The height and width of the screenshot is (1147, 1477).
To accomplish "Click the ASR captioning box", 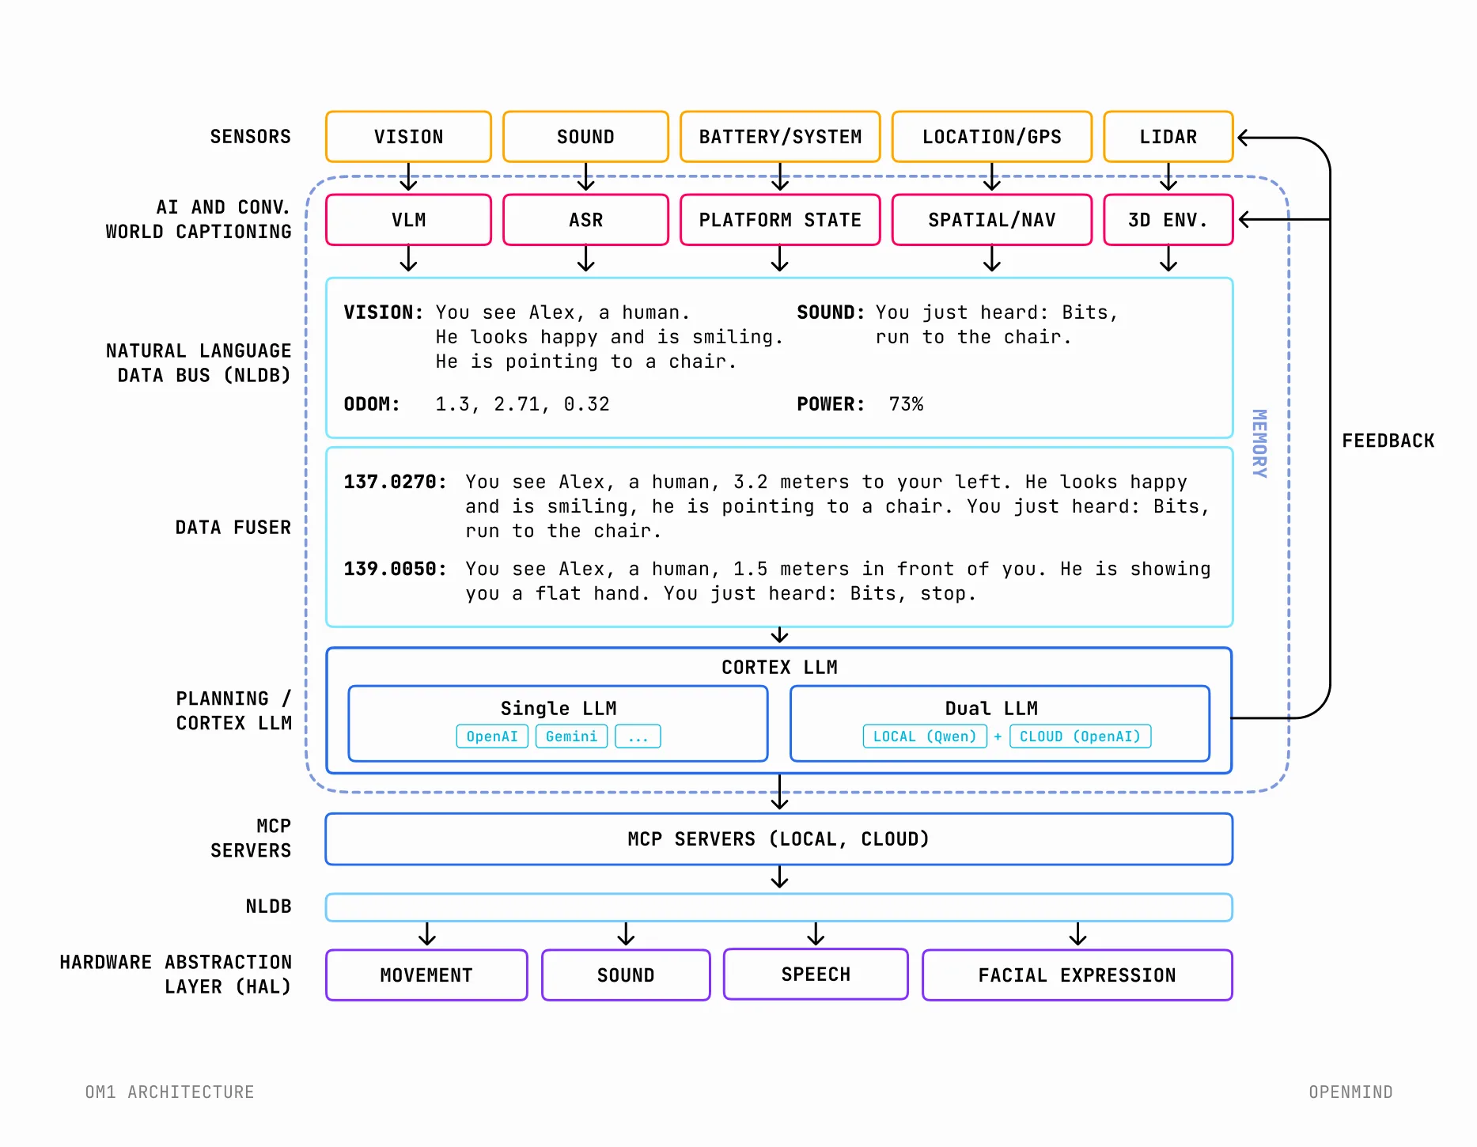I will click(x=585, y=220).
